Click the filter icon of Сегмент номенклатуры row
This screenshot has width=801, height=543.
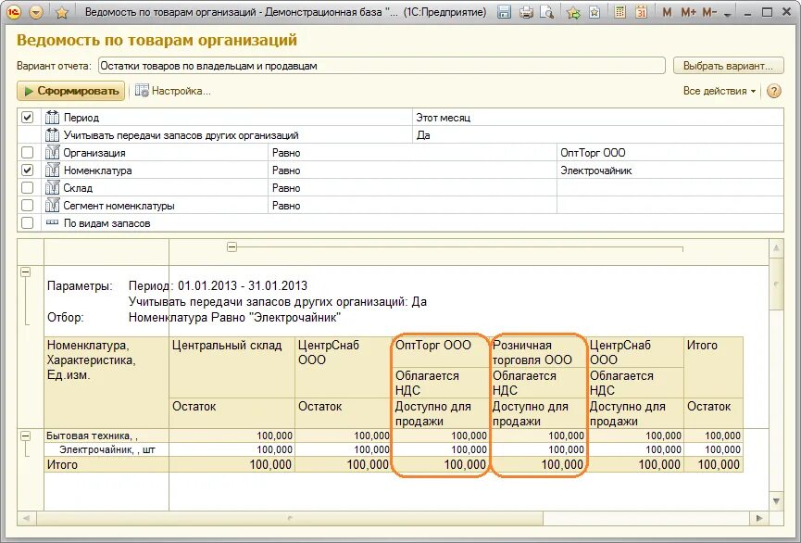(x=52, y=206)
